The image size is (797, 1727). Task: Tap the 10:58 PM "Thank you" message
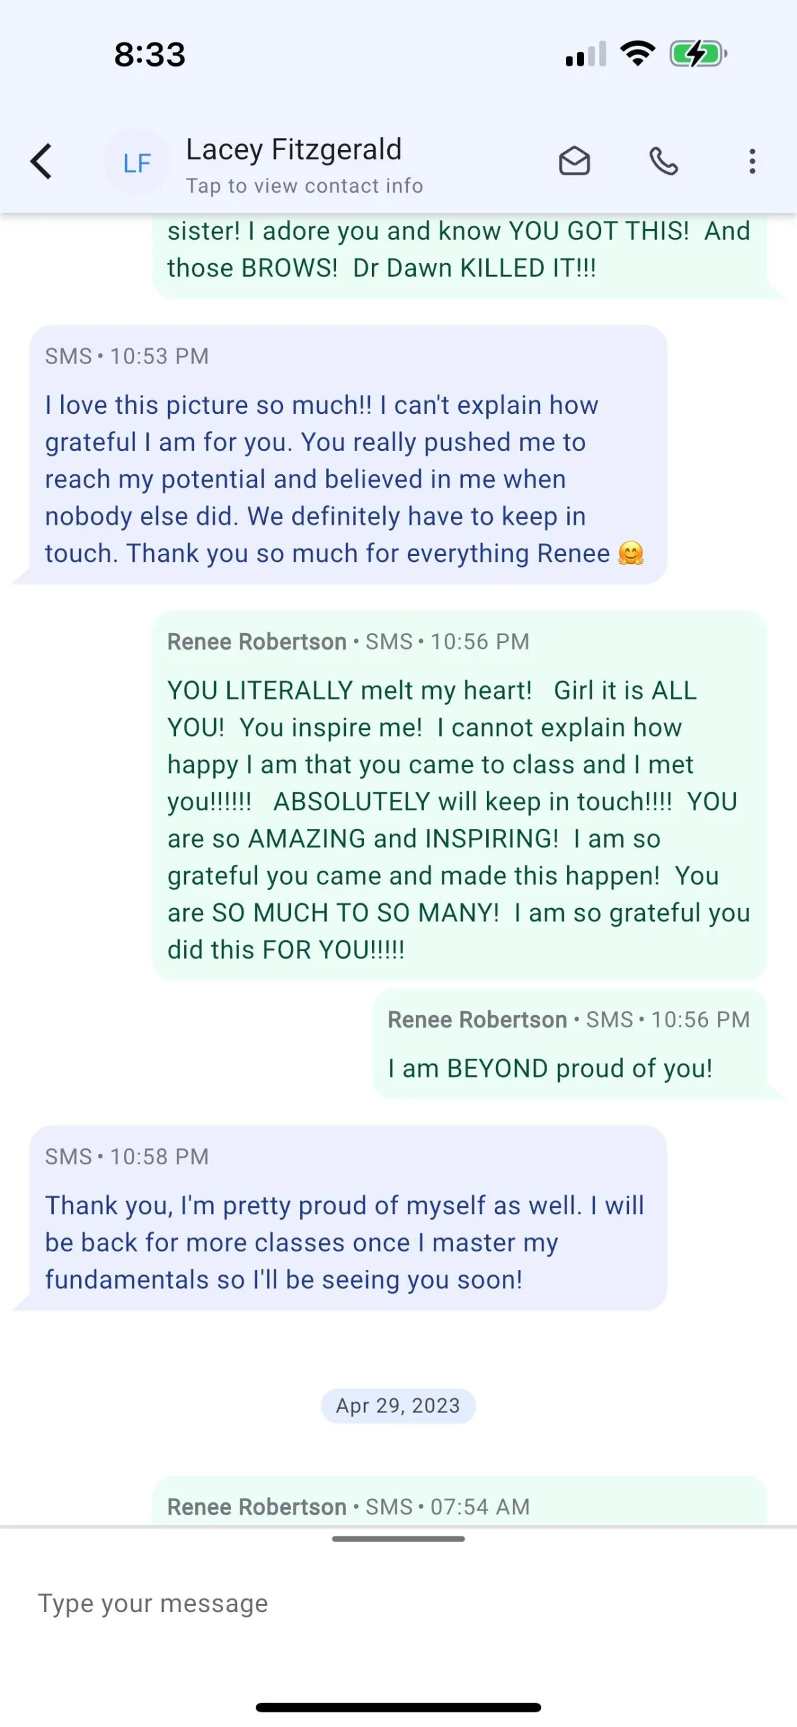click(x=348, y=1218)
